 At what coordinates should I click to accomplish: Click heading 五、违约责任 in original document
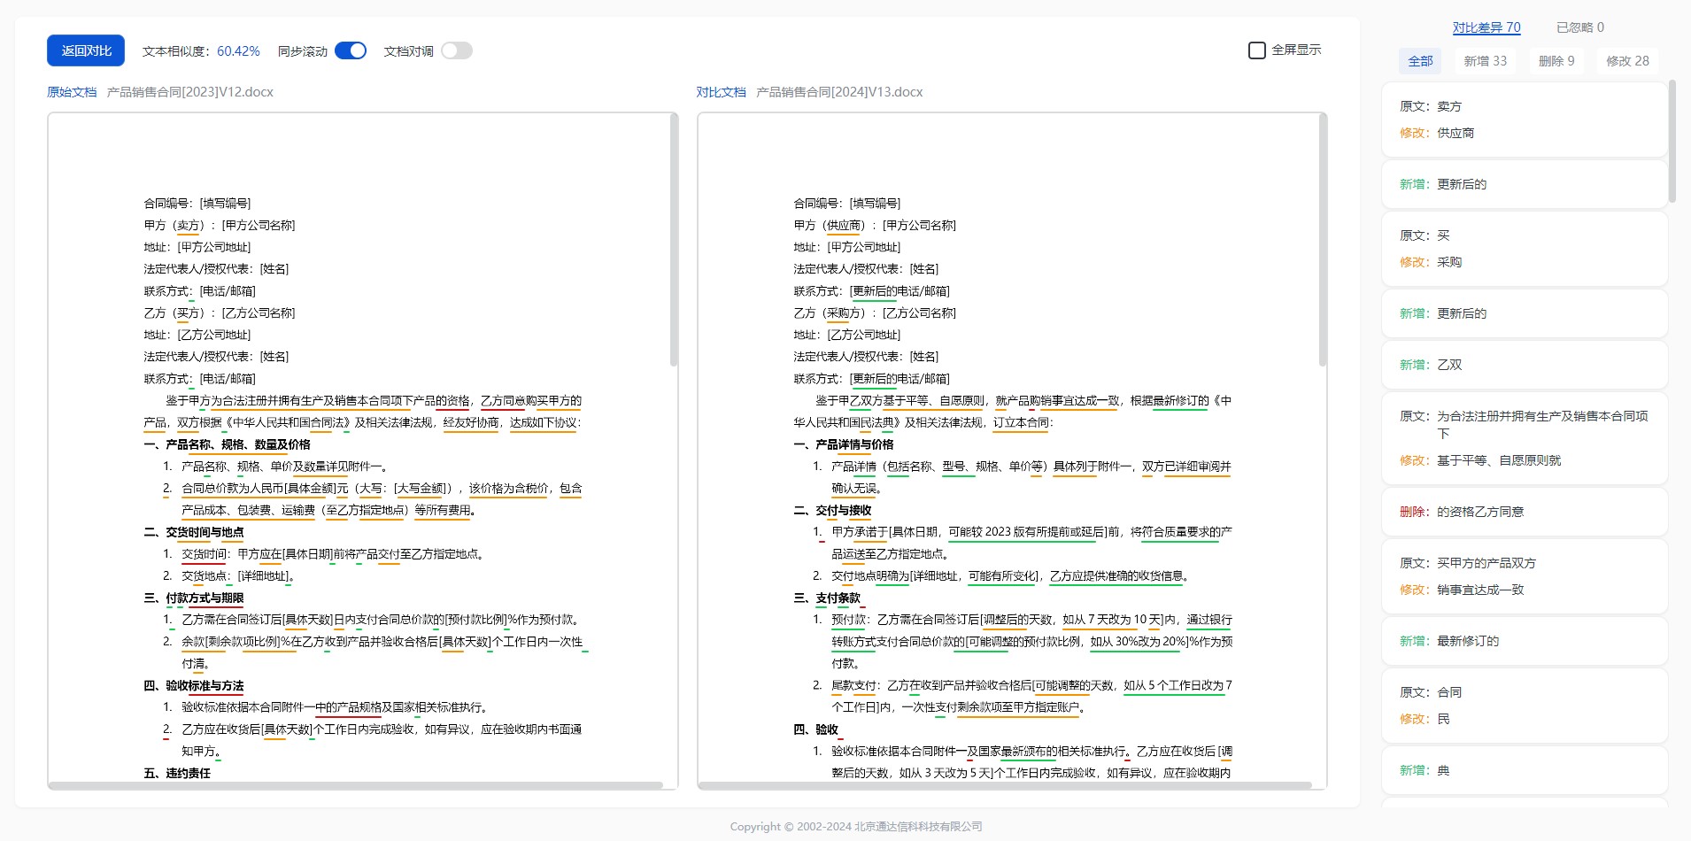pyautogui.click(x=177, y=773)
